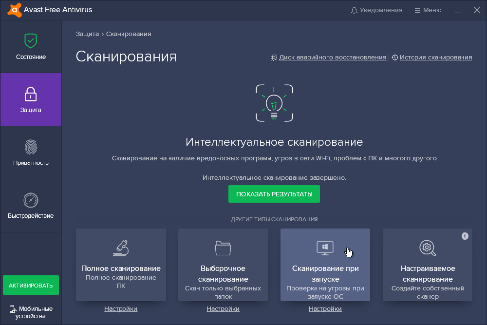Image resolution: width=487 pixels, height=325 pixels.
Task: Click the Полное сканирование microscope icon
Action: 121,248
